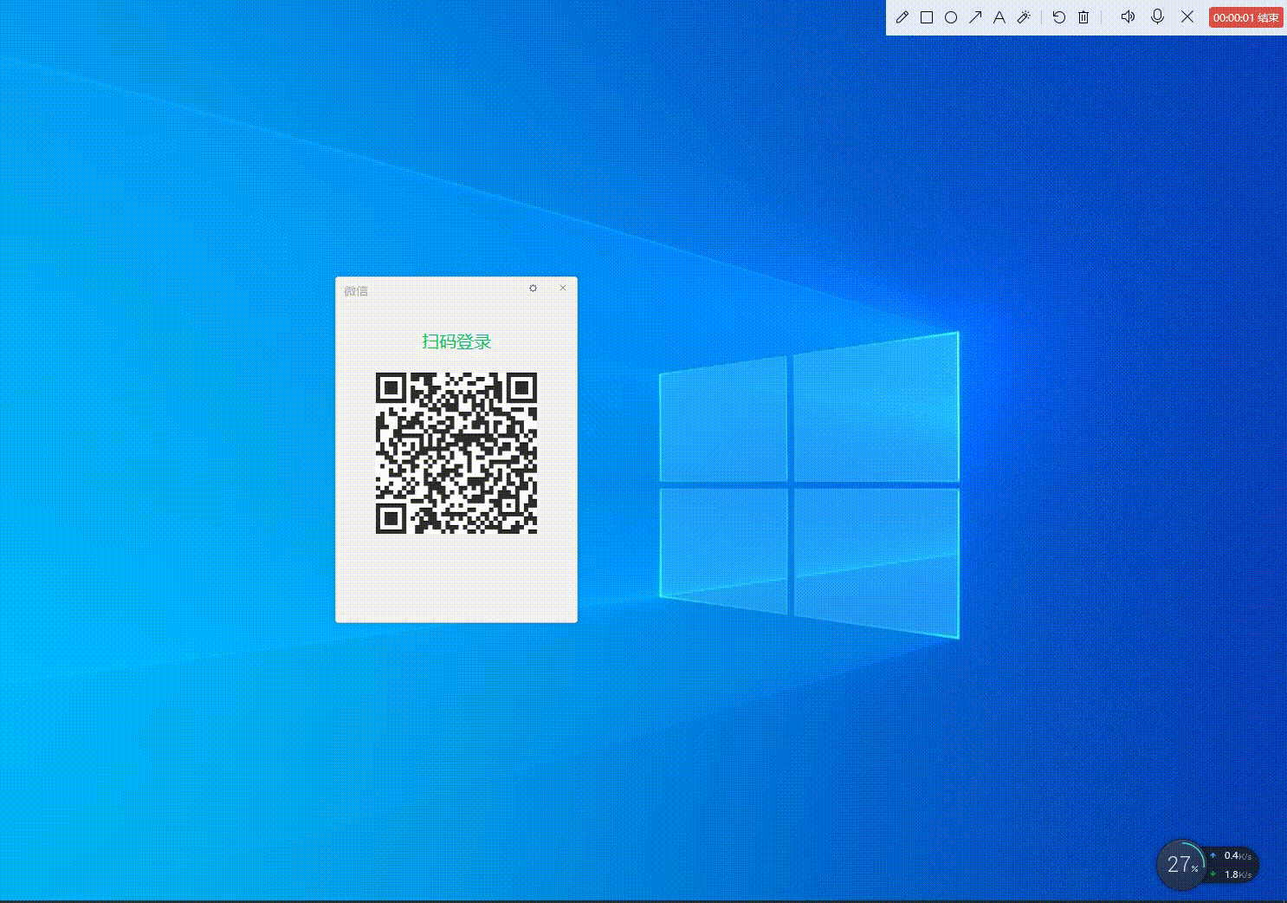
Task: Click the WeChat login QR code
Action: pyautogui.click(x=456, y=452)
